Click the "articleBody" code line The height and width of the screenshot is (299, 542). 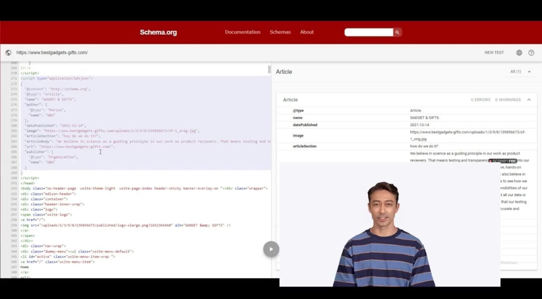coord(147,141)
